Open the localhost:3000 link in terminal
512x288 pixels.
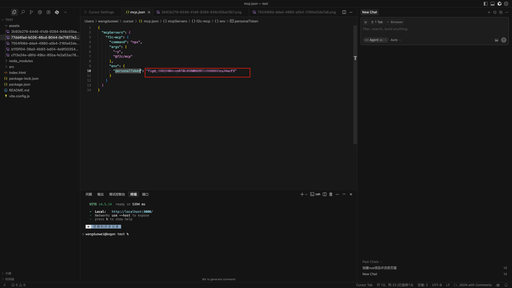pyautogui.click(x=132, y=212)
